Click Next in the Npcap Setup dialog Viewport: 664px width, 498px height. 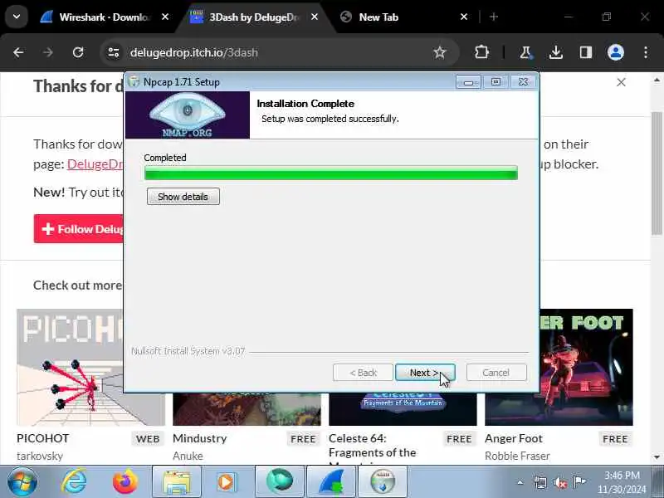tap(425, 372)
